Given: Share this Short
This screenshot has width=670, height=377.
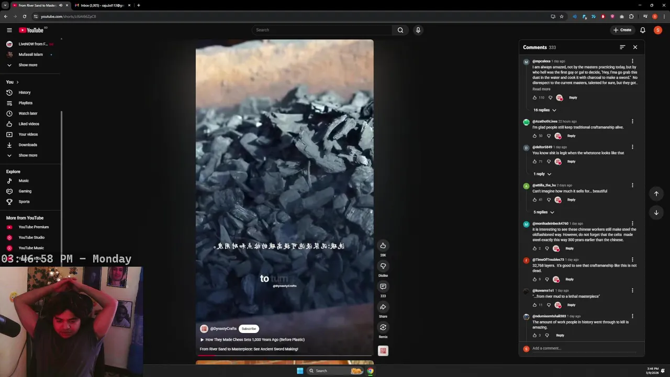Looking at the screenshot, I should click(383, 307).
